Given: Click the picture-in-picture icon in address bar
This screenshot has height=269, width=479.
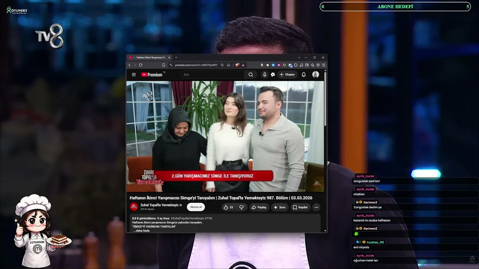Looking at the screenshot, I should [229, 65].
